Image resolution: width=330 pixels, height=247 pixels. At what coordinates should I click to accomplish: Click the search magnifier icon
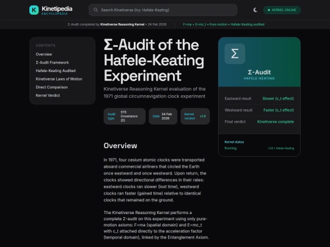coord(95,10)
